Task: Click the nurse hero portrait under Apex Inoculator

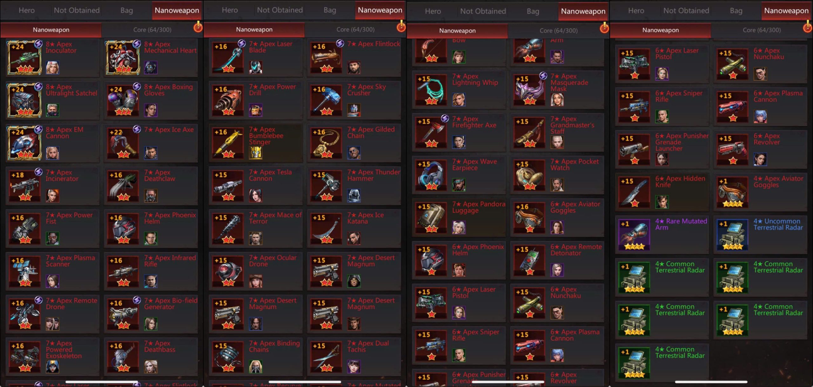Action: tap(52, 68)
